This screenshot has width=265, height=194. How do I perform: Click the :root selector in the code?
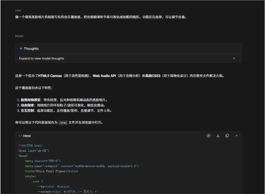click(36, 181)
